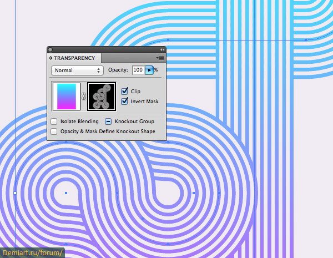The height and width of the screenshot is (258, 333).
Task: Click the selection's left-edge handle
Action: click(x=15, y=193)
